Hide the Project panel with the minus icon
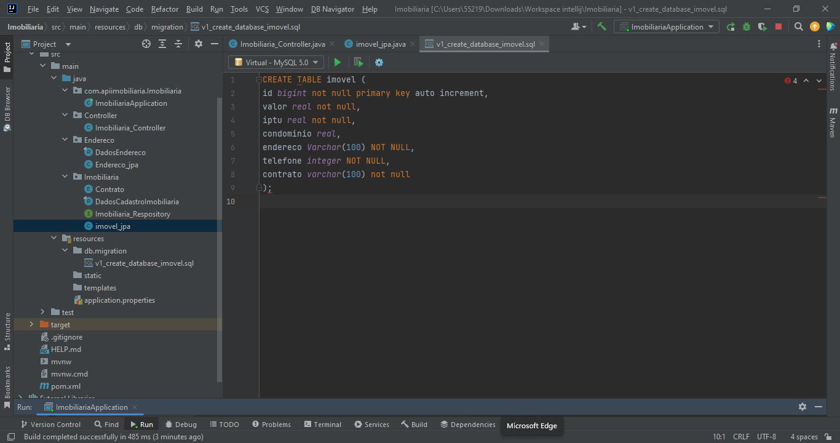The image size is (840, 443). (214, 44)
